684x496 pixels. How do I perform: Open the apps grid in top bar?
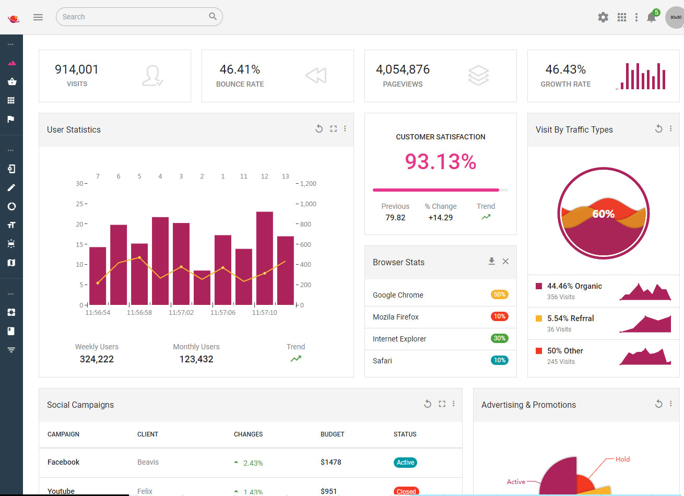pos(621,17)
